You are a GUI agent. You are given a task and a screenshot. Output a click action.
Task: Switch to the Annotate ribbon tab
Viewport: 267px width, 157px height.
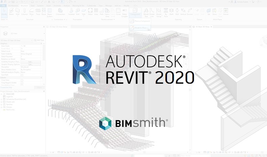(57, 6)
